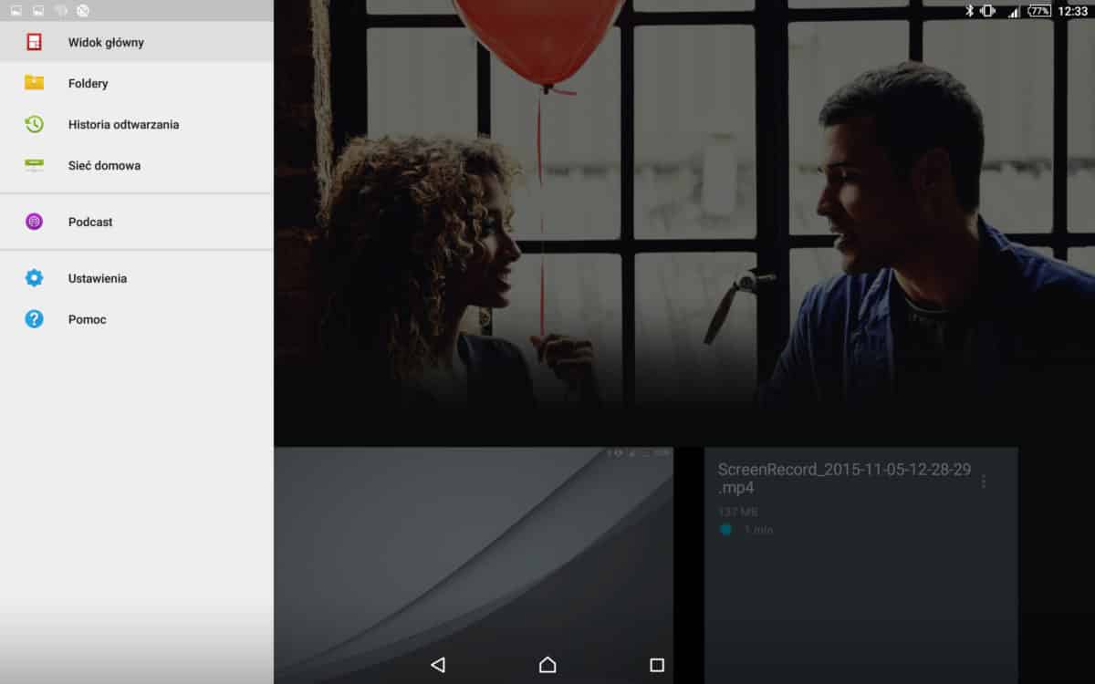Tap the recent apps square button
The width and height of the screenshot is (1095, 684).
(x=656, y=665)
